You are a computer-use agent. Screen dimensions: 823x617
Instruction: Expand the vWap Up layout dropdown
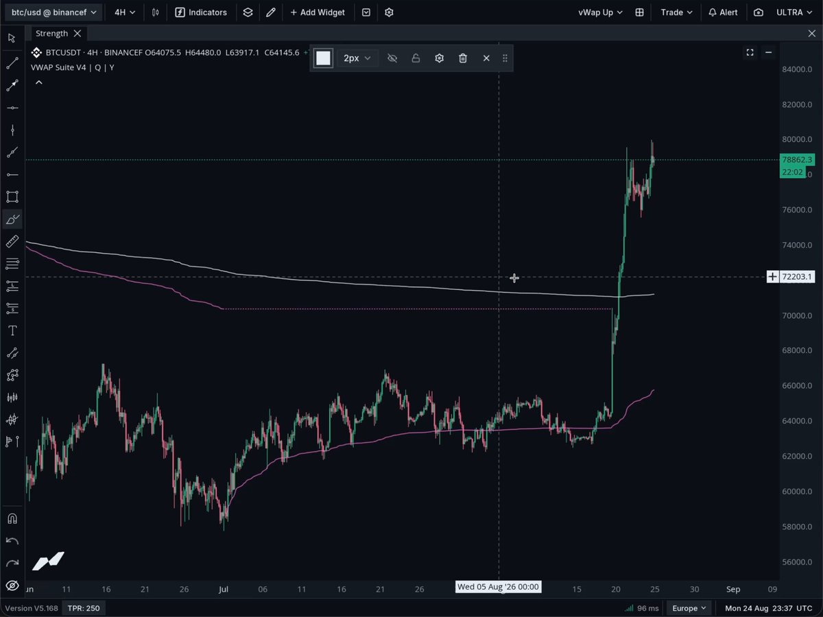tap(600, 12)
